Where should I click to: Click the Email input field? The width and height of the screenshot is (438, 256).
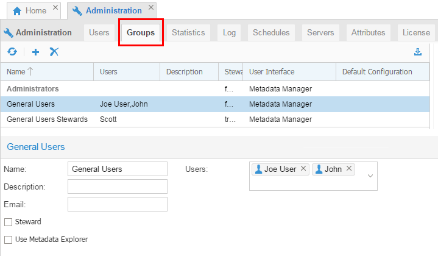[x=117, y=204]
